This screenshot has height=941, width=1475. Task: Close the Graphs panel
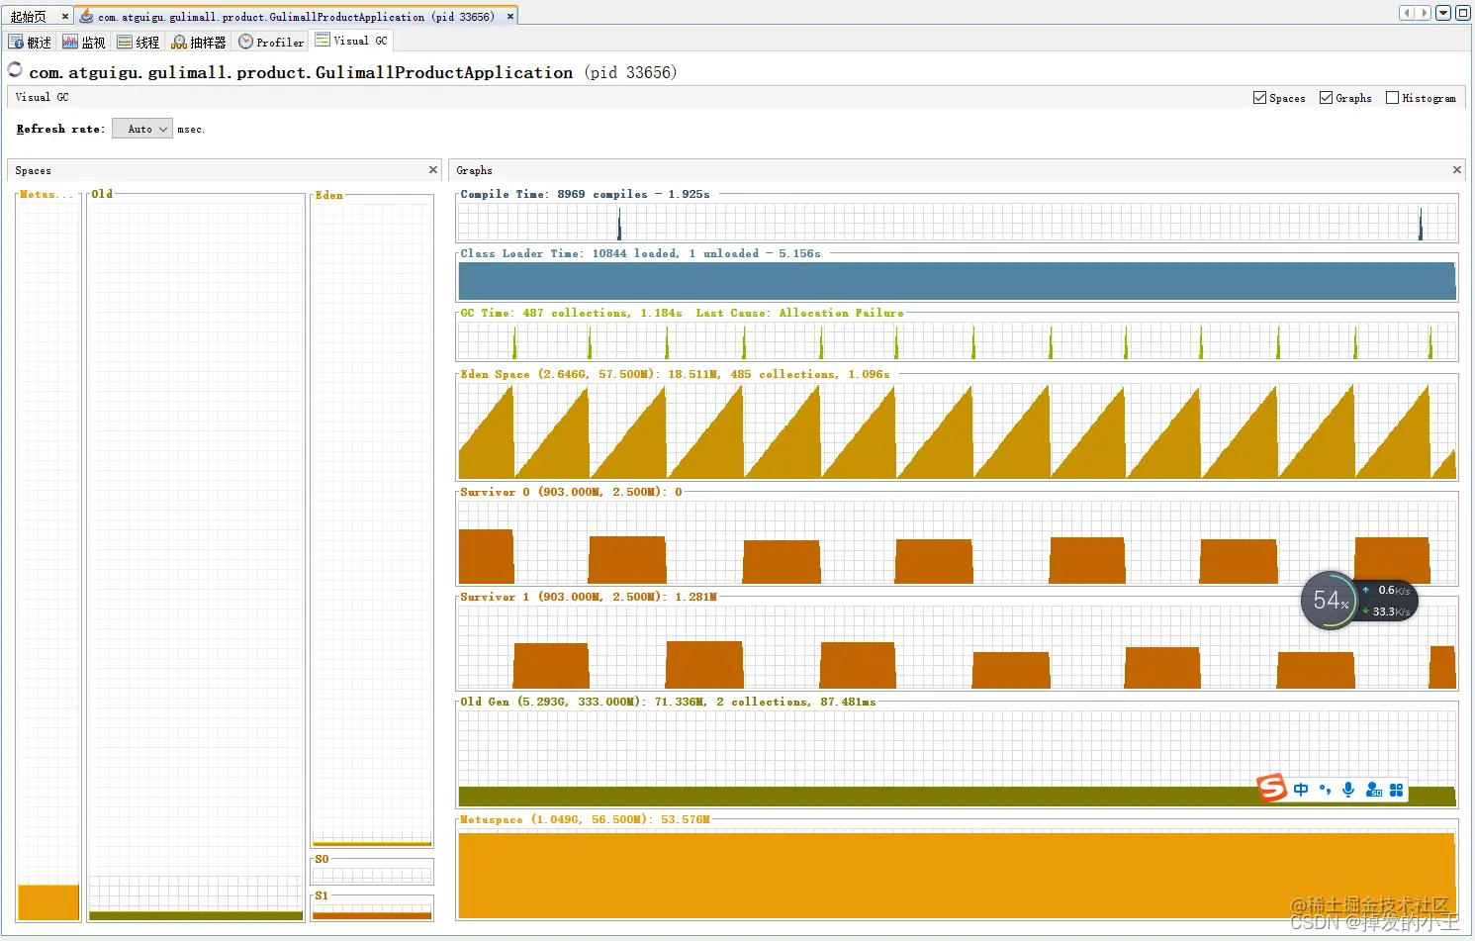coord(1456,170)
